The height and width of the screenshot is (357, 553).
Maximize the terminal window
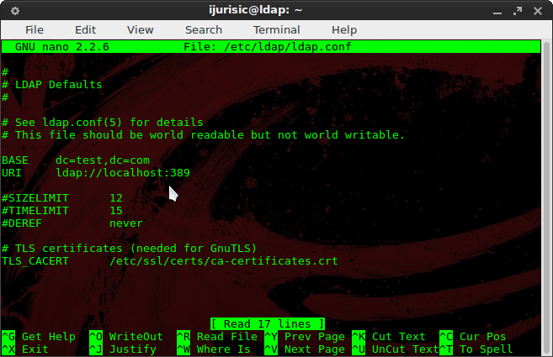518,11
